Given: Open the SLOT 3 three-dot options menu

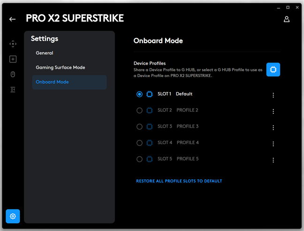Looking at the screenshot, I should coord(273,127).
